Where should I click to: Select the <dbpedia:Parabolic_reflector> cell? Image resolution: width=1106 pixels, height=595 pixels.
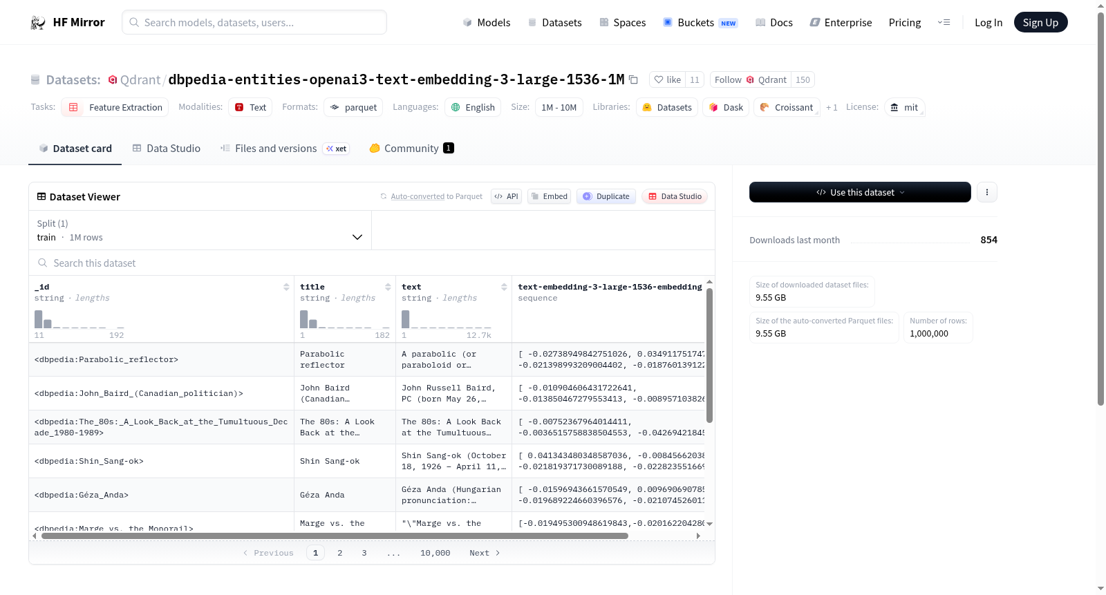[x=161, y=359]
